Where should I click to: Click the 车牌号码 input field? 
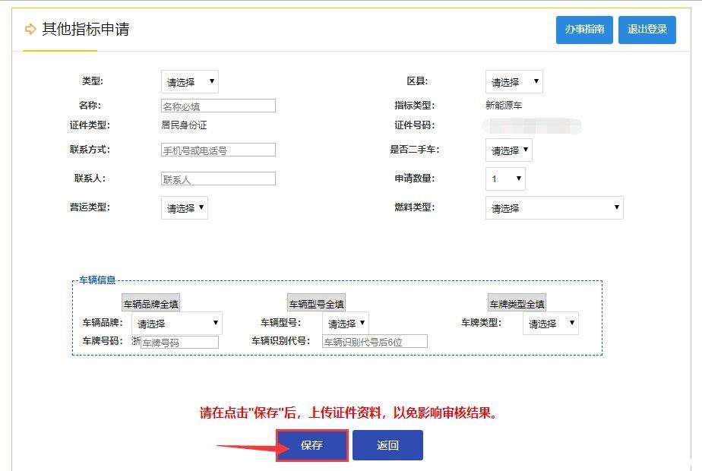(x=179, y=343)
